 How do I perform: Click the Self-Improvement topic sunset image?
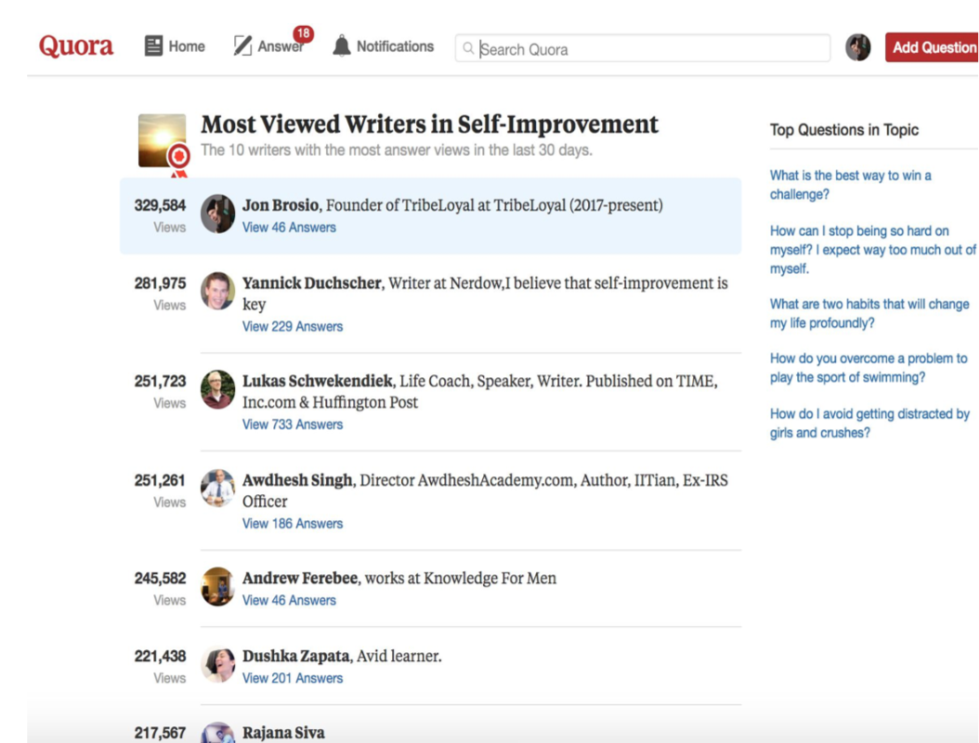[x=163, y=141]
